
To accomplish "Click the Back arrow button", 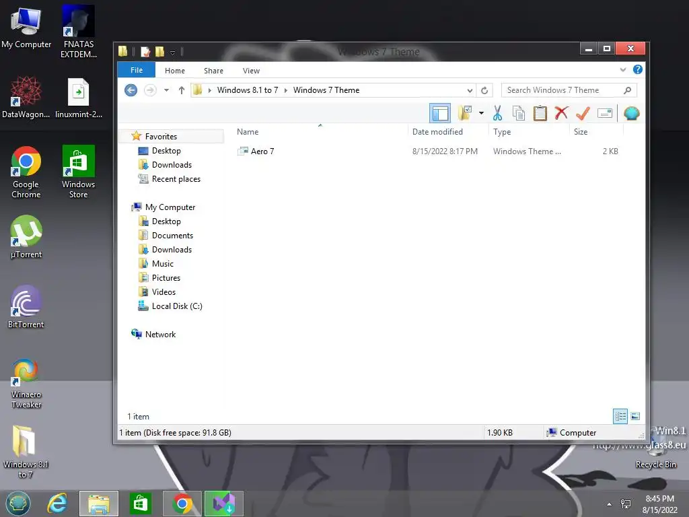I will click(x=131, y=90).
